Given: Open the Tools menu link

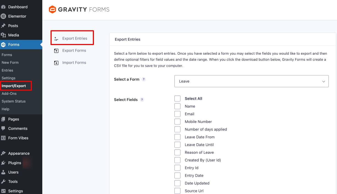Looking at the screenshot, I should 13,182.
